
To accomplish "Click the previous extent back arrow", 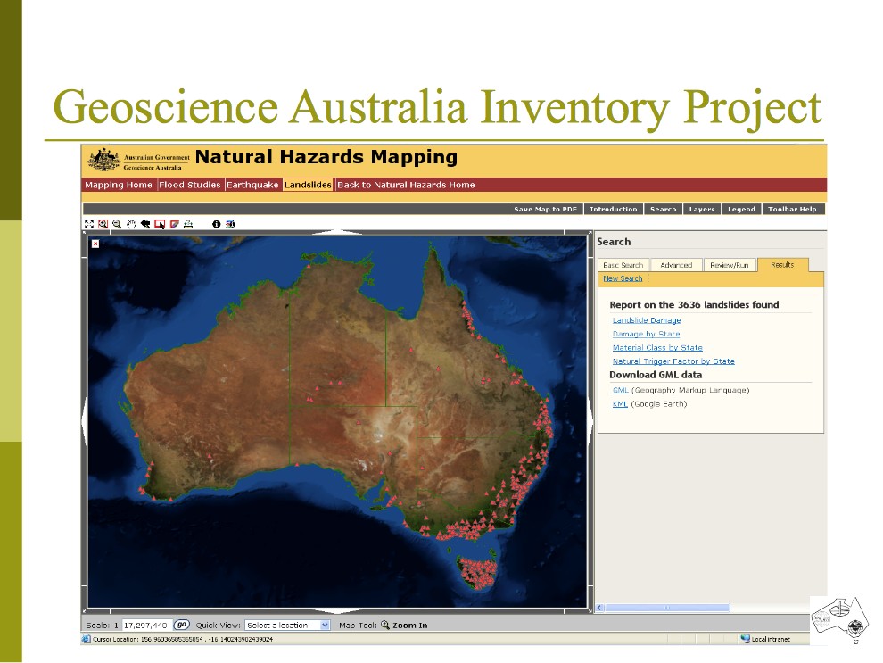I will (x=145, y=224).
